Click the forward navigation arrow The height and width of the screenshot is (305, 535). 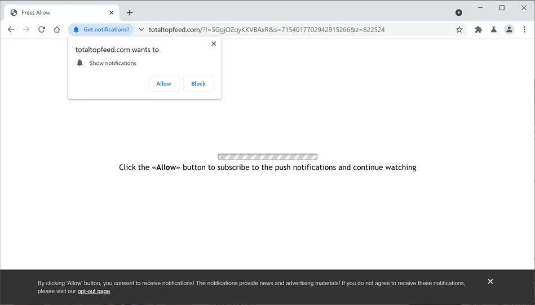pyautogui.click(x=26, y=30)
